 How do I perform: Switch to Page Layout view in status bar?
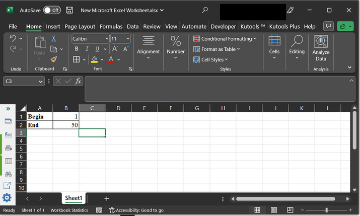[x=273, y=210]
